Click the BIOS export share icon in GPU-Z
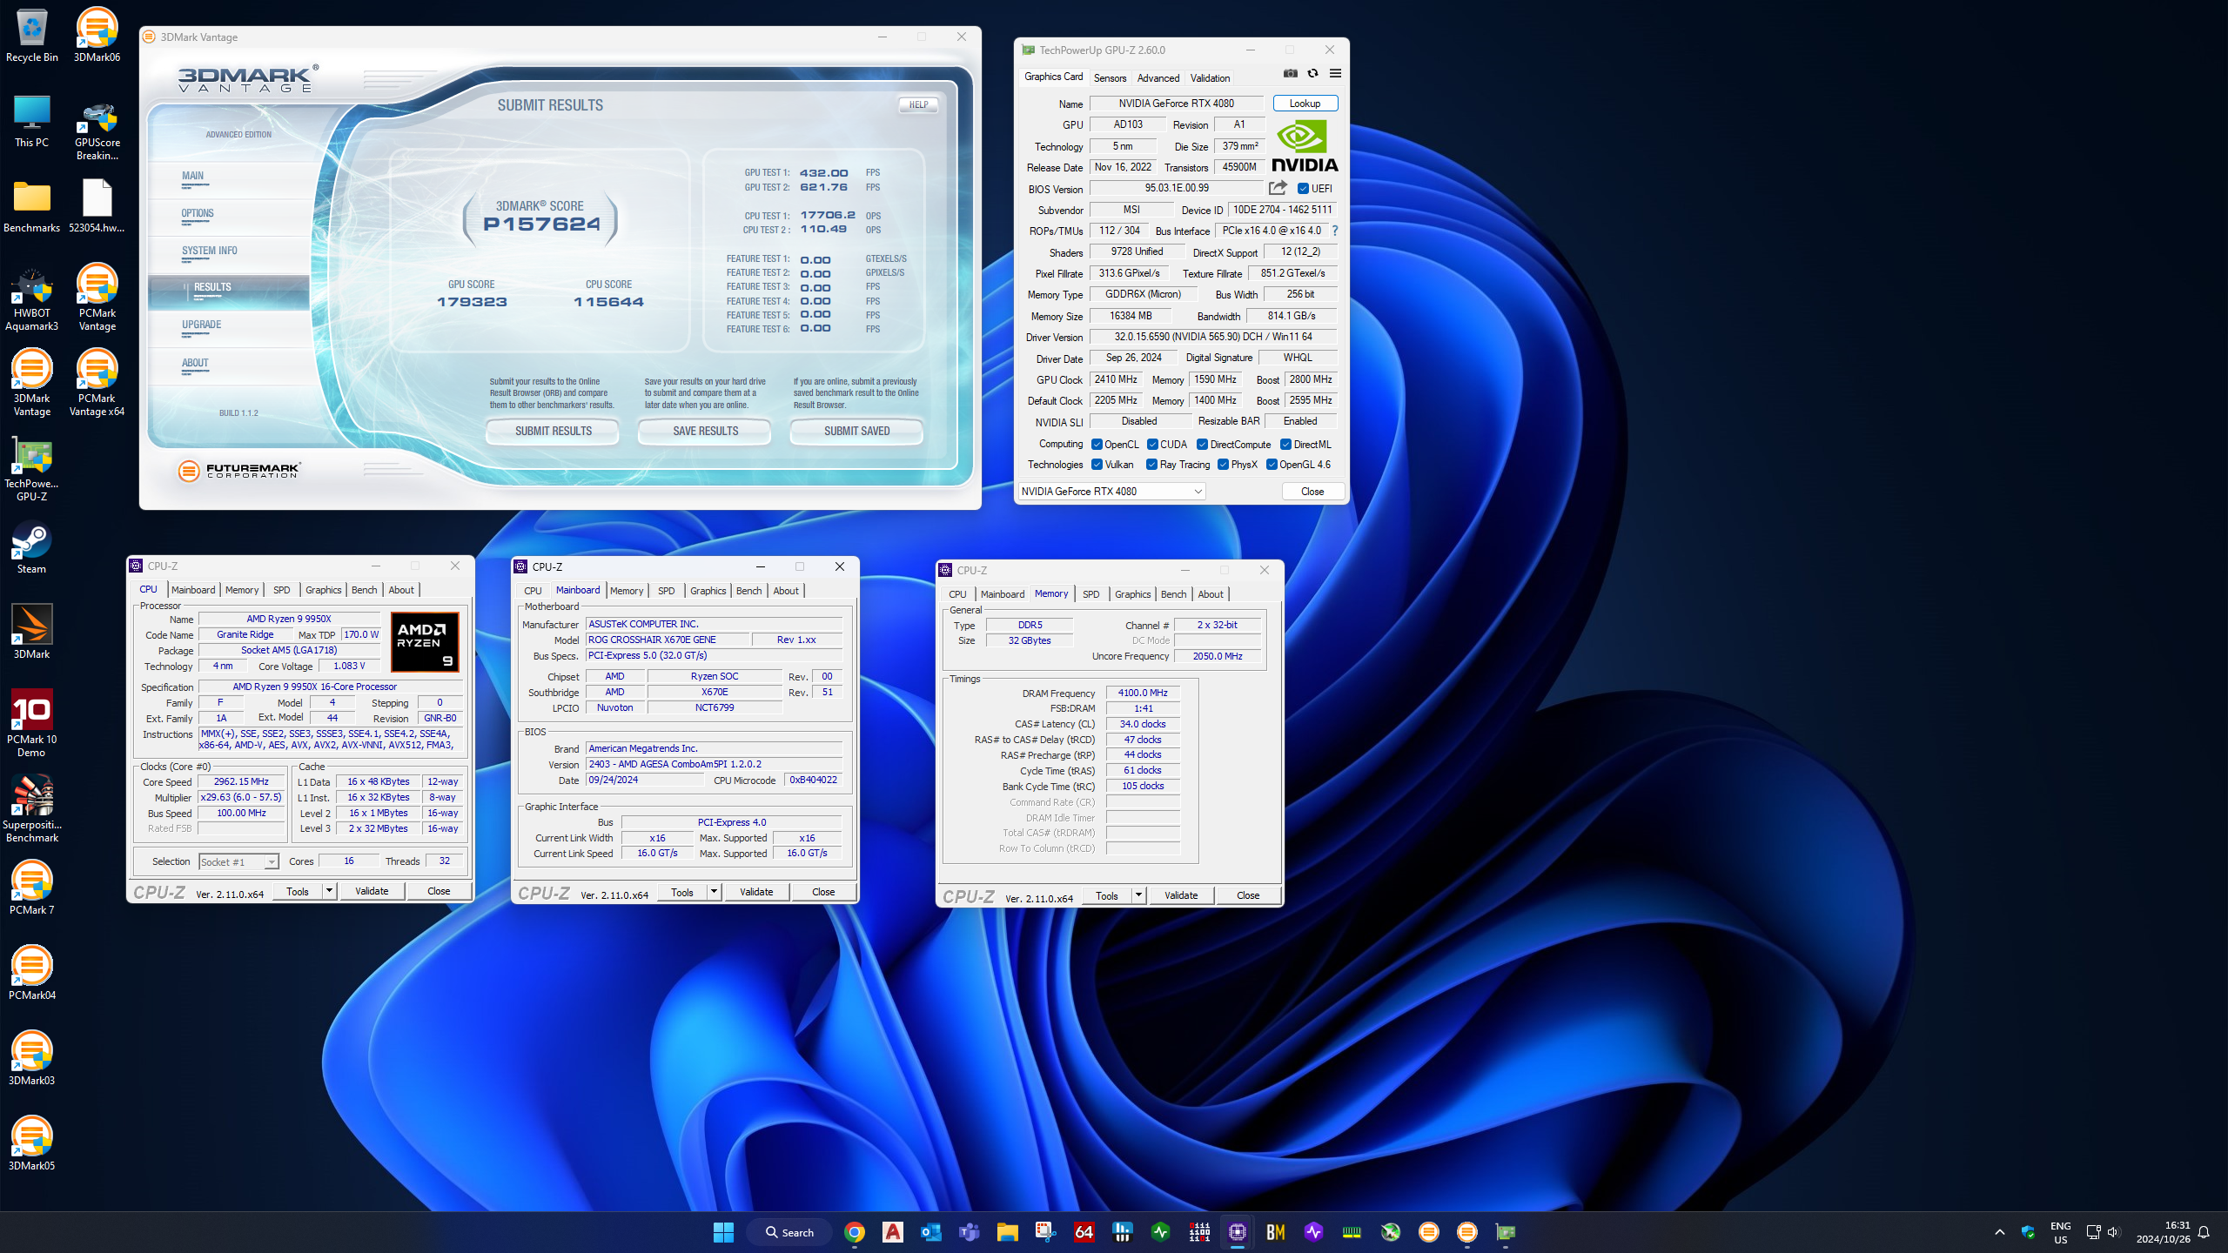 click(x=1278, y=188)
